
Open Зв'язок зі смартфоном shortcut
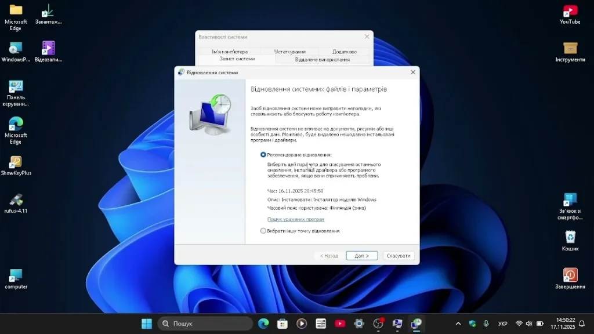(570, 207)
